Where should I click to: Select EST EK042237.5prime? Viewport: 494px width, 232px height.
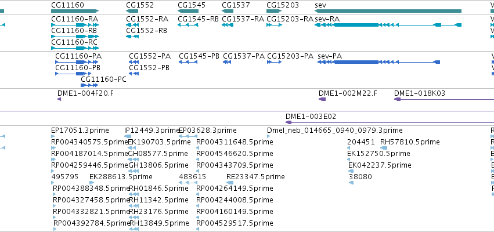(x=351, y=171)
